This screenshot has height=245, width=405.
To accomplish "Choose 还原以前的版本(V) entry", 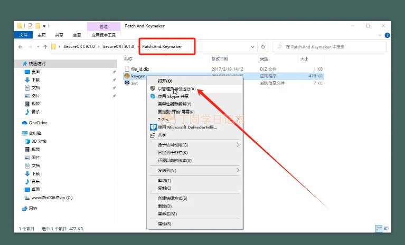I will (x=195, y=161).
